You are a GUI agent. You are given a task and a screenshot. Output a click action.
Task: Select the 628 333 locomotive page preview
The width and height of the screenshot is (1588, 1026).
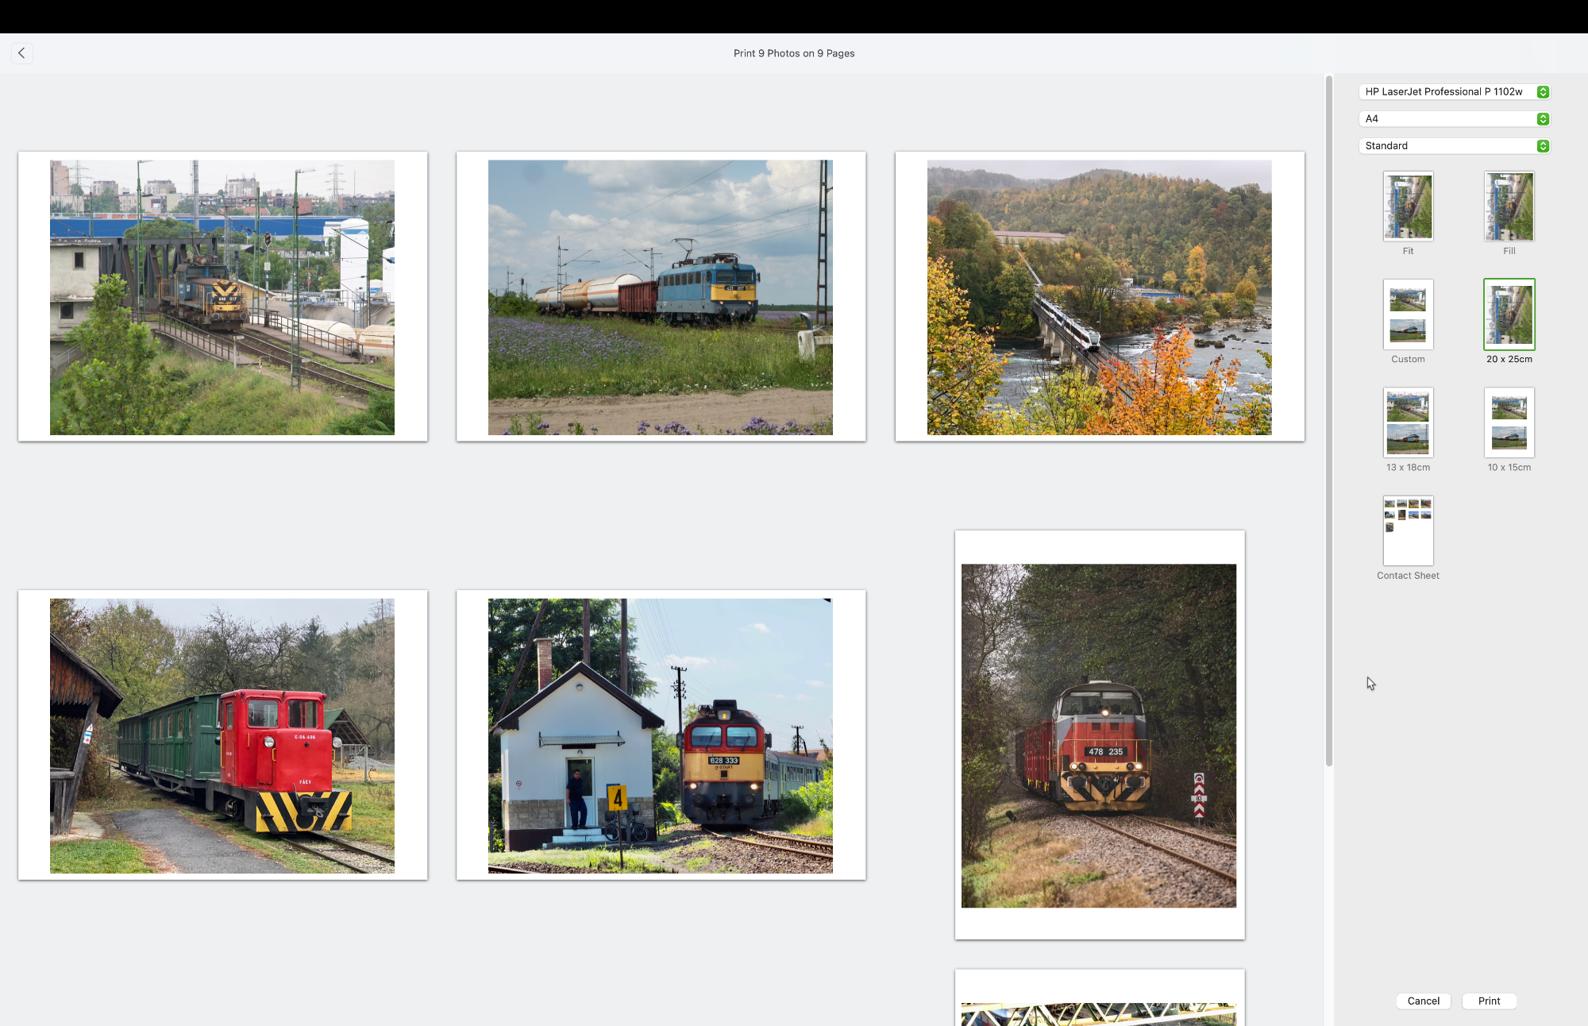[x=661, y=735]
